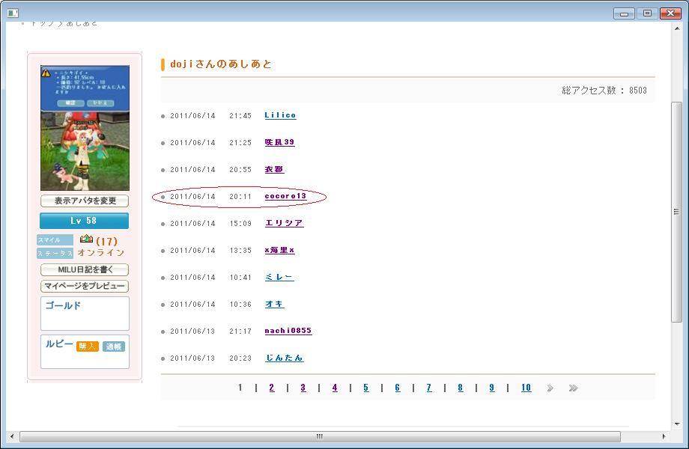Click the smile crown icon
The image size is (689, 449).
point(86,239)
